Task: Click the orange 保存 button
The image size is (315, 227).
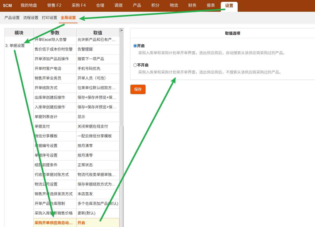Action: (138, 89)
